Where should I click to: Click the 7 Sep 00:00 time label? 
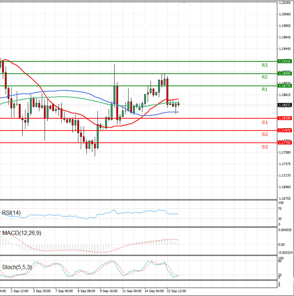pos(64,291)
